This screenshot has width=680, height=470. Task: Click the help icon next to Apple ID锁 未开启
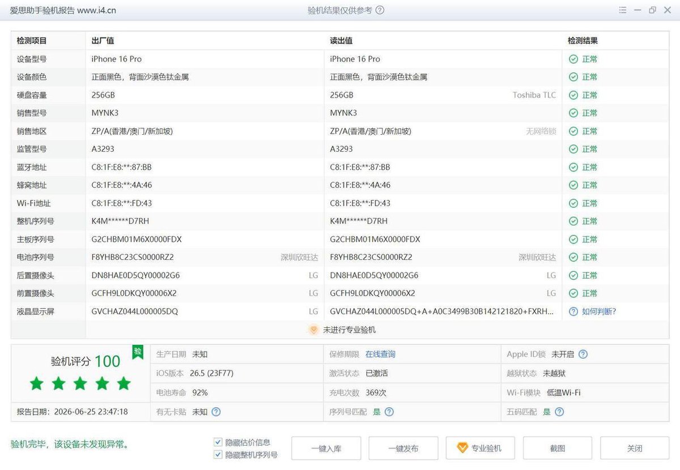pyautogui.click(x=583, y=354)
